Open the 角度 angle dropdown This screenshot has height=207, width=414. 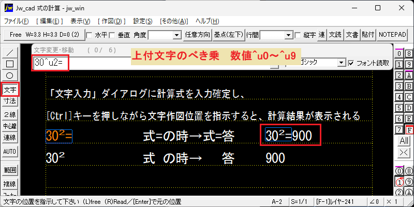176,35
